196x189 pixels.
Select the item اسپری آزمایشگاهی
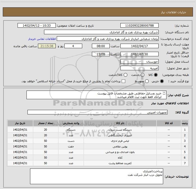point(120,135)
